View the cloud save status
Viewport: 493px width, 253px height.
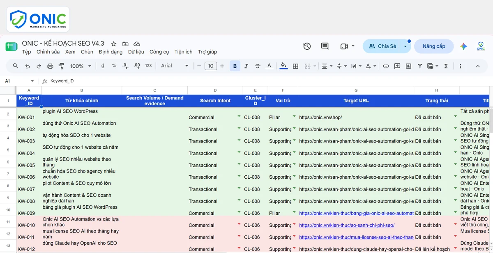(x=137, y=44)
